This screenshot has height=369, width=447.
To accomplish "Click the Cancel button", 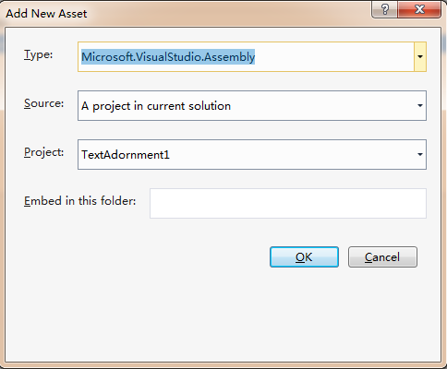I will (x=382, y=256).
